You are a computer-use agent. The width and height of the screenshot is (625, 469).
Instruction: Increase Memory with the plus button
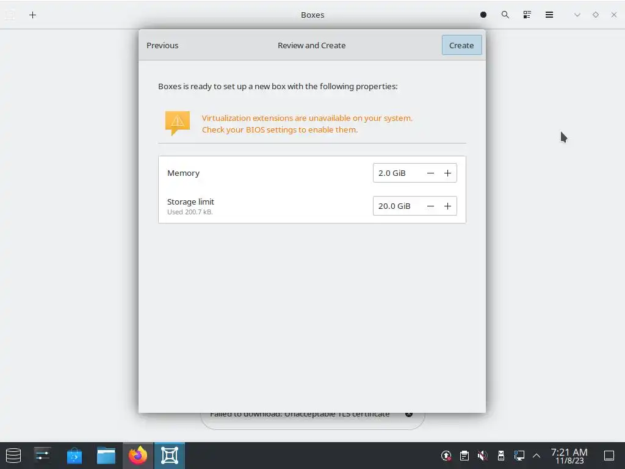(x=447, y=173)
